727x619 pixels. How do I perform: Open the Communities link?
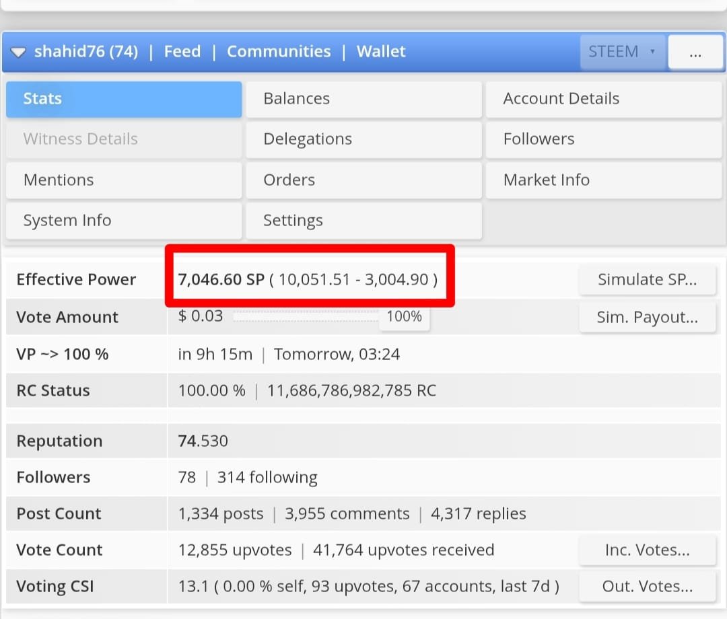[x=279, y=51]
